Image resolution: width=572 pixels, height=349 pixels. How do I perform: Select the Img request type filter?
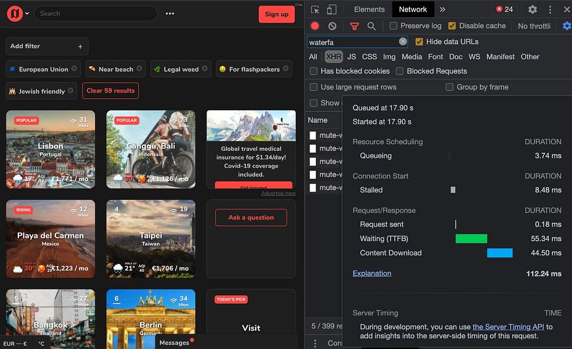coord(389,57)
